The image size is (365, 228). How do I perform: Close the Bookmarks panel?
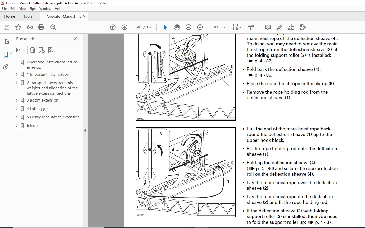(75, 39)
